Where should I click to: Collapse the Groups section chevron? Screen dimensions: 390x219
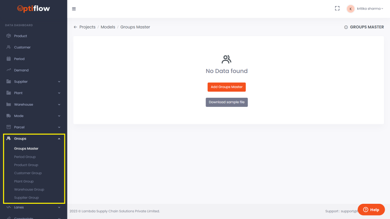coord(59,139)
